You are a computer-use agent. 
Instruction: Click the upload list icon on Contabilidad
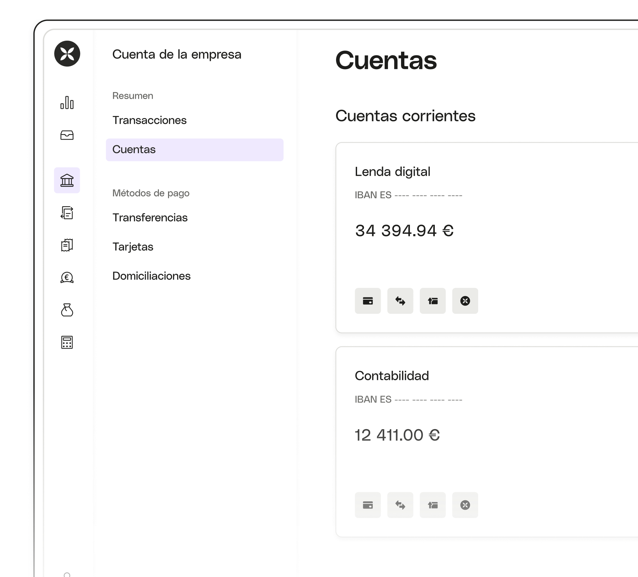[x=433, y=505]
